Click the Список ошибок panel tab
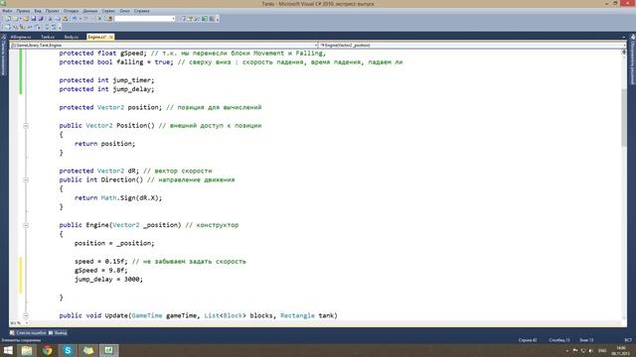This screenshot has width=636, height=357. (28, 333)
